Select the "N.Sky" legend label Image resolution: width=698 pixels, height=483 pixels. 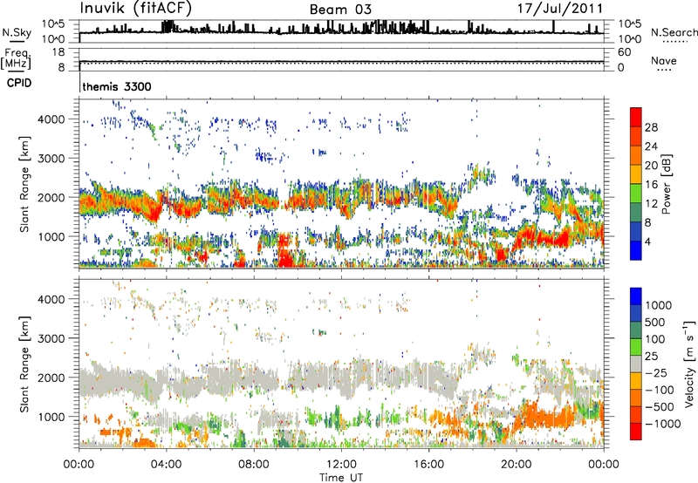coord(17,32)
